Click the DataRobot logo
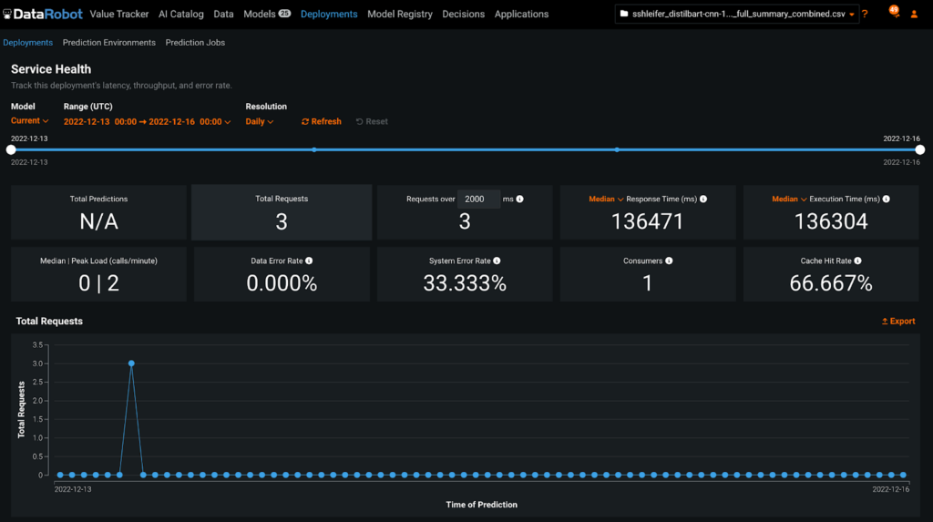Viewport: 933px width, 522px height. point(43,14)
